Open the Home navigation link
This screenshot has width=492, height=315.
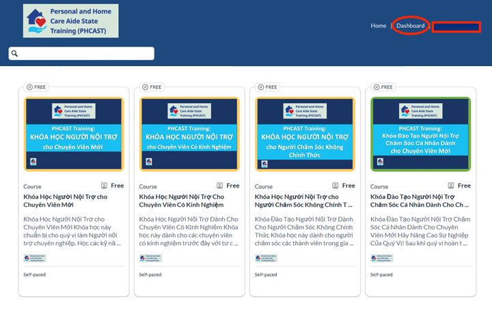(x=378, y=26)
